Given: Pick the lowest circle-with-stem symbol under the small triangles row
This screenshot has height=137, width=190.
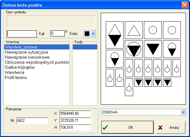Looking at the screenshot, I should pos(129,87).
